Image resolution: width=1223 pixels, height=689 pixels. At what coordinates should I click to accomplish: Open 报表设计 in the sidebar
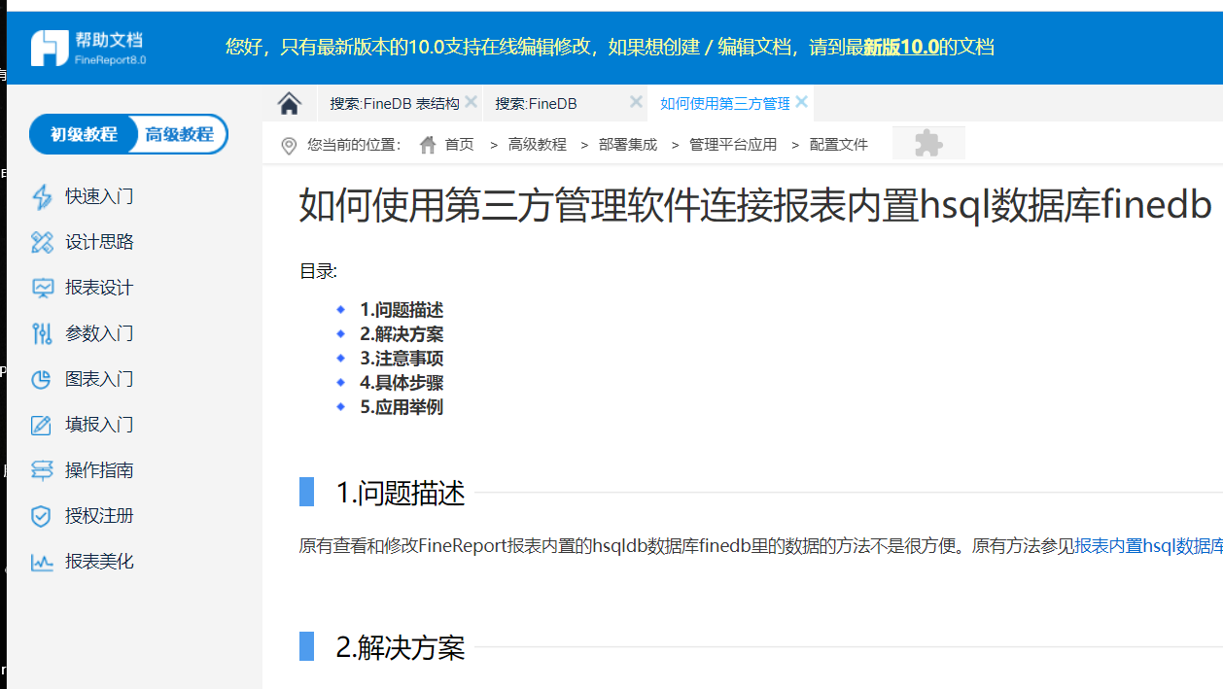[x=99, y=288]
